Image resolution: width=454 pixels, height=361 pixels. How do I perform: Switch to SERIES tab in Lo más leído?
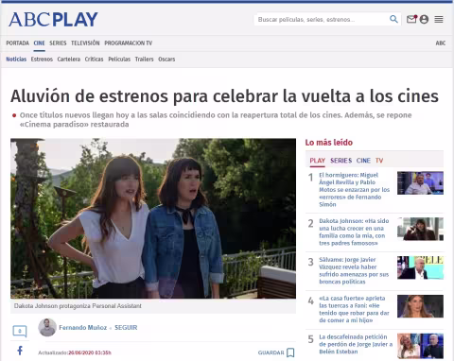coord(340,161)
